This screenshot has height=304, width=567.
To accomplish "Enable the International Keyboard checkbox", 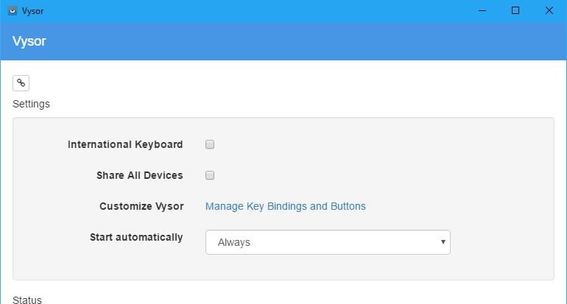I will pos(210,144).
